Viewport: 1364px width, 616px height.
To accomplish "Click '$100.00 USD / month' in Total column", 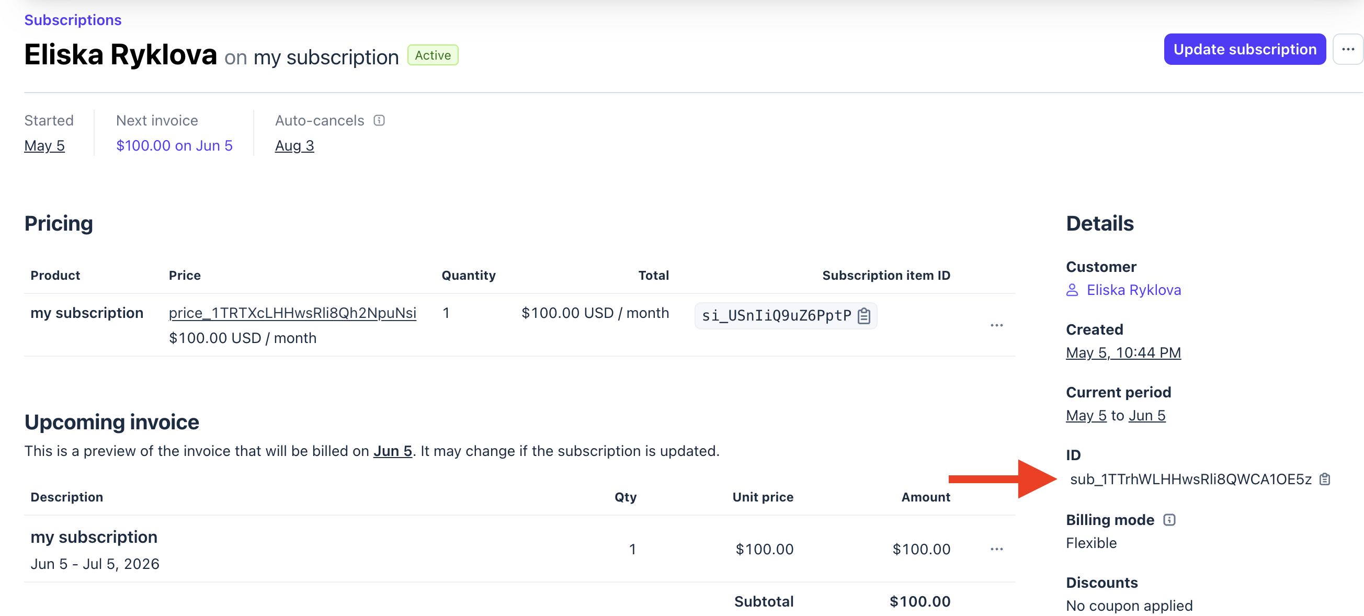I will click(595, 313).
